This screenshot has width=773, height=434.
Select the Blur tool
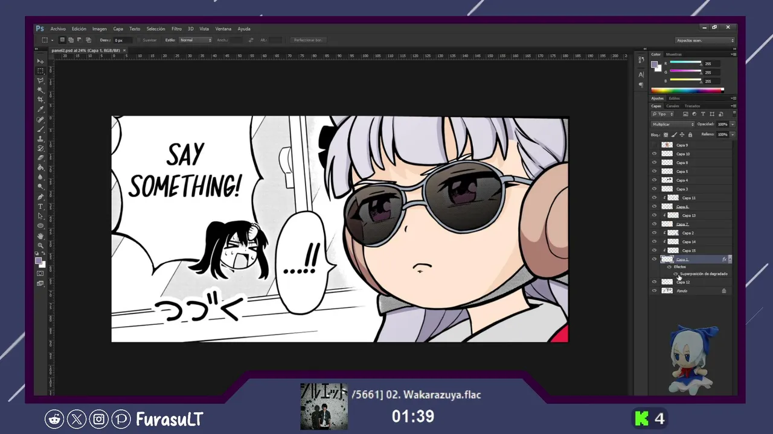point(40,177)
